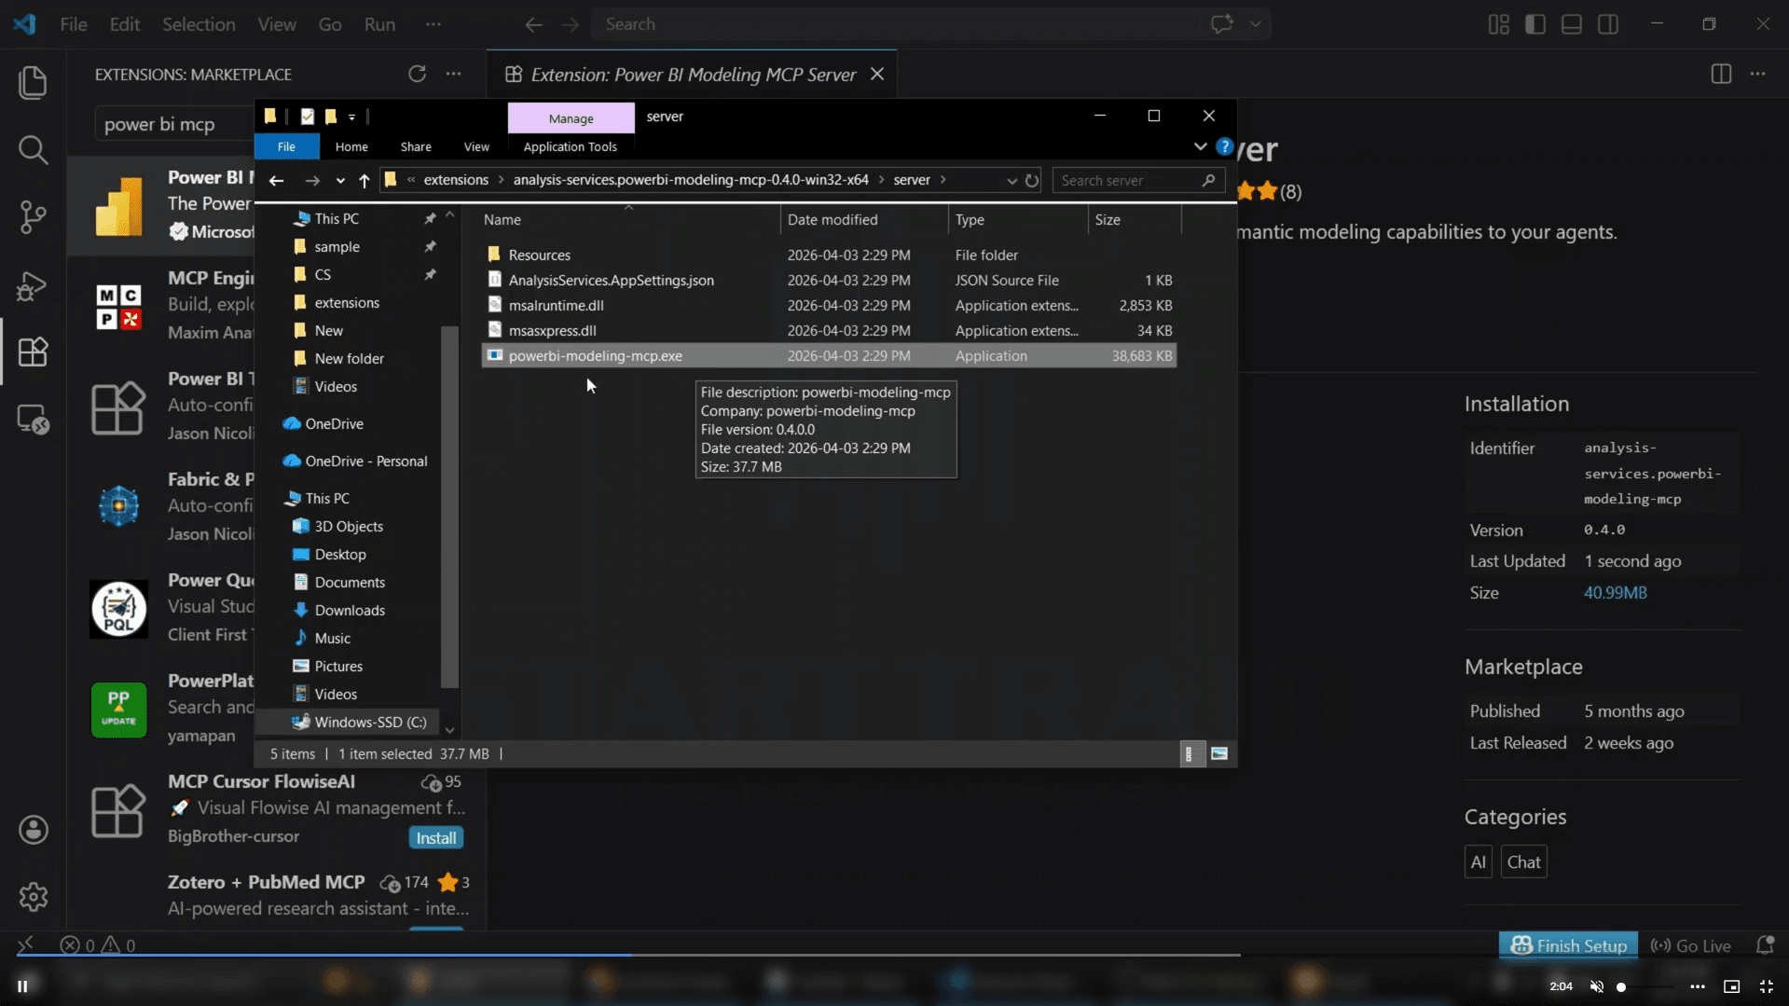Image resolution: width=1789 pixels, height=1006 pixels.
Task: Switch File Explorer to details view
Action: pos(1189,753)
